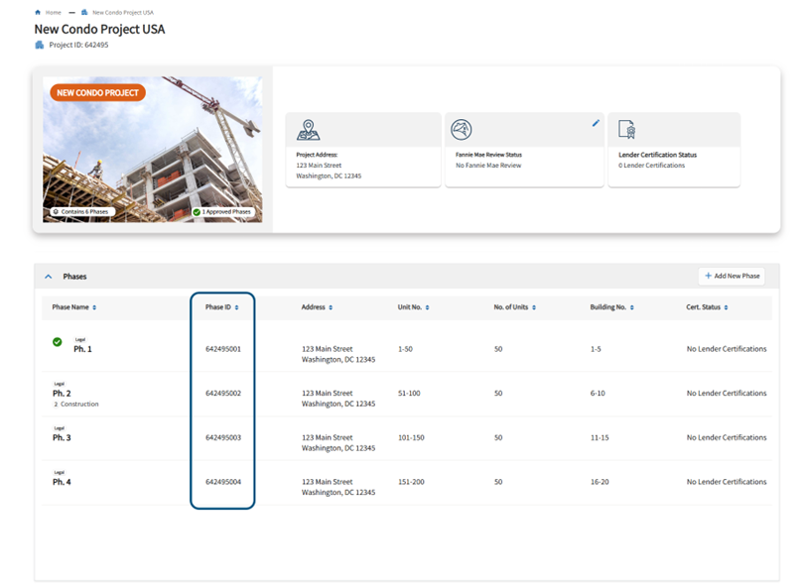Viewport: 806px width, 587px height.
Task: Click the Add New Phase button
Action: tap(732, 276)
